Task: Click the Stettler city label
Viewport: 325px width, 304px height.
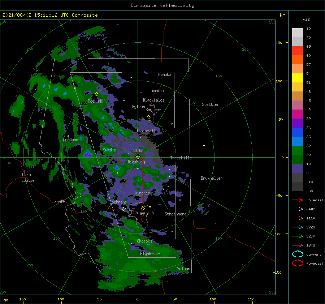Action: (211, 104)
